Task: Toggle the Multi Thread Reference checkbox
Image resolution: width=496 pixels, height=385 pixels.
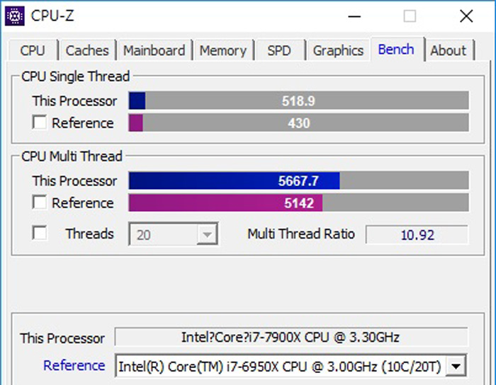Action: 40,202
